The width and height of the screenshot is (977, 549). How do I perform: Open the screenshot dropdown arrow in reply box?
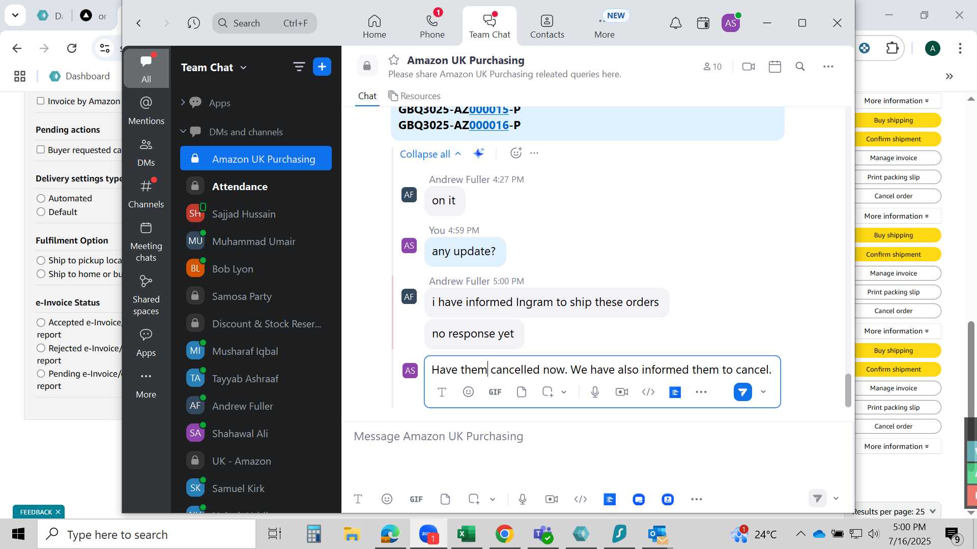tap(564, 392)
